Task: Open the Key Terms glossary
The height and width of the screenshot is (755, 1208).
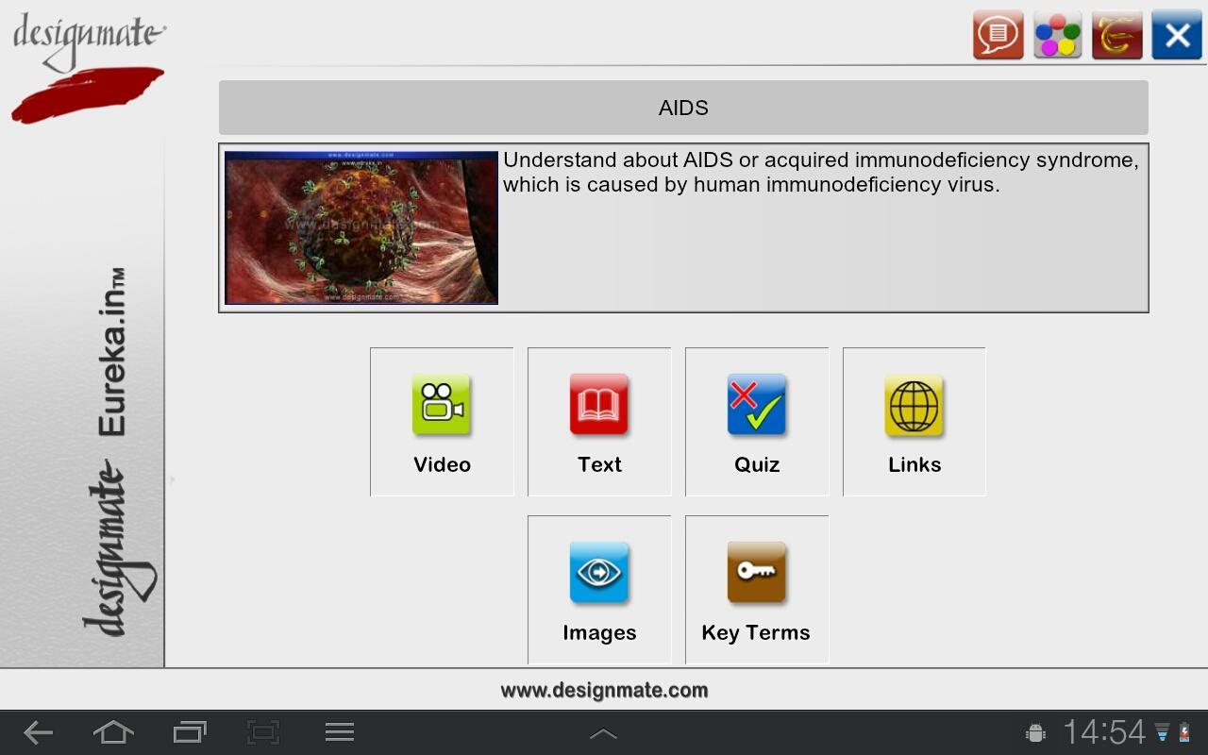Action: (x=756, y=589)
